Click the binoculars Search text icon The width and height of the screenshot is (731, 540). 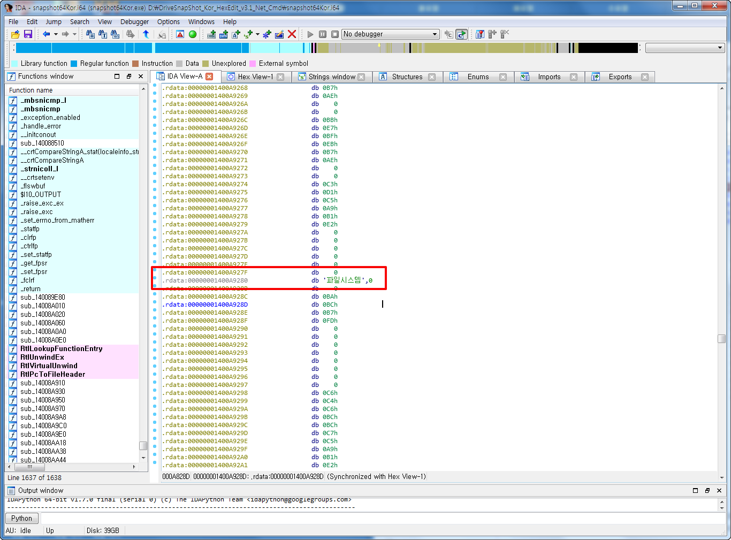pyautogui.click(x=103, y=34)
